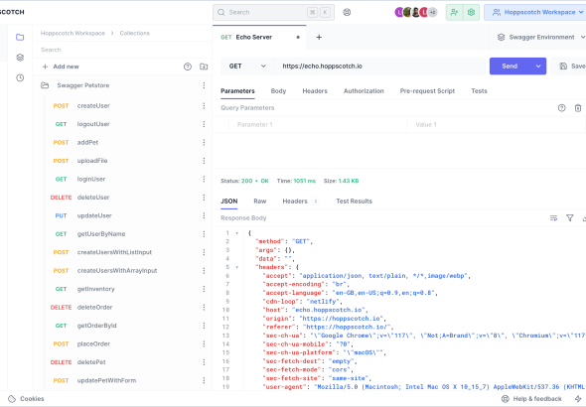Switch to the Body tab
The width and height of the screenshot is (586, 407).
278,90
